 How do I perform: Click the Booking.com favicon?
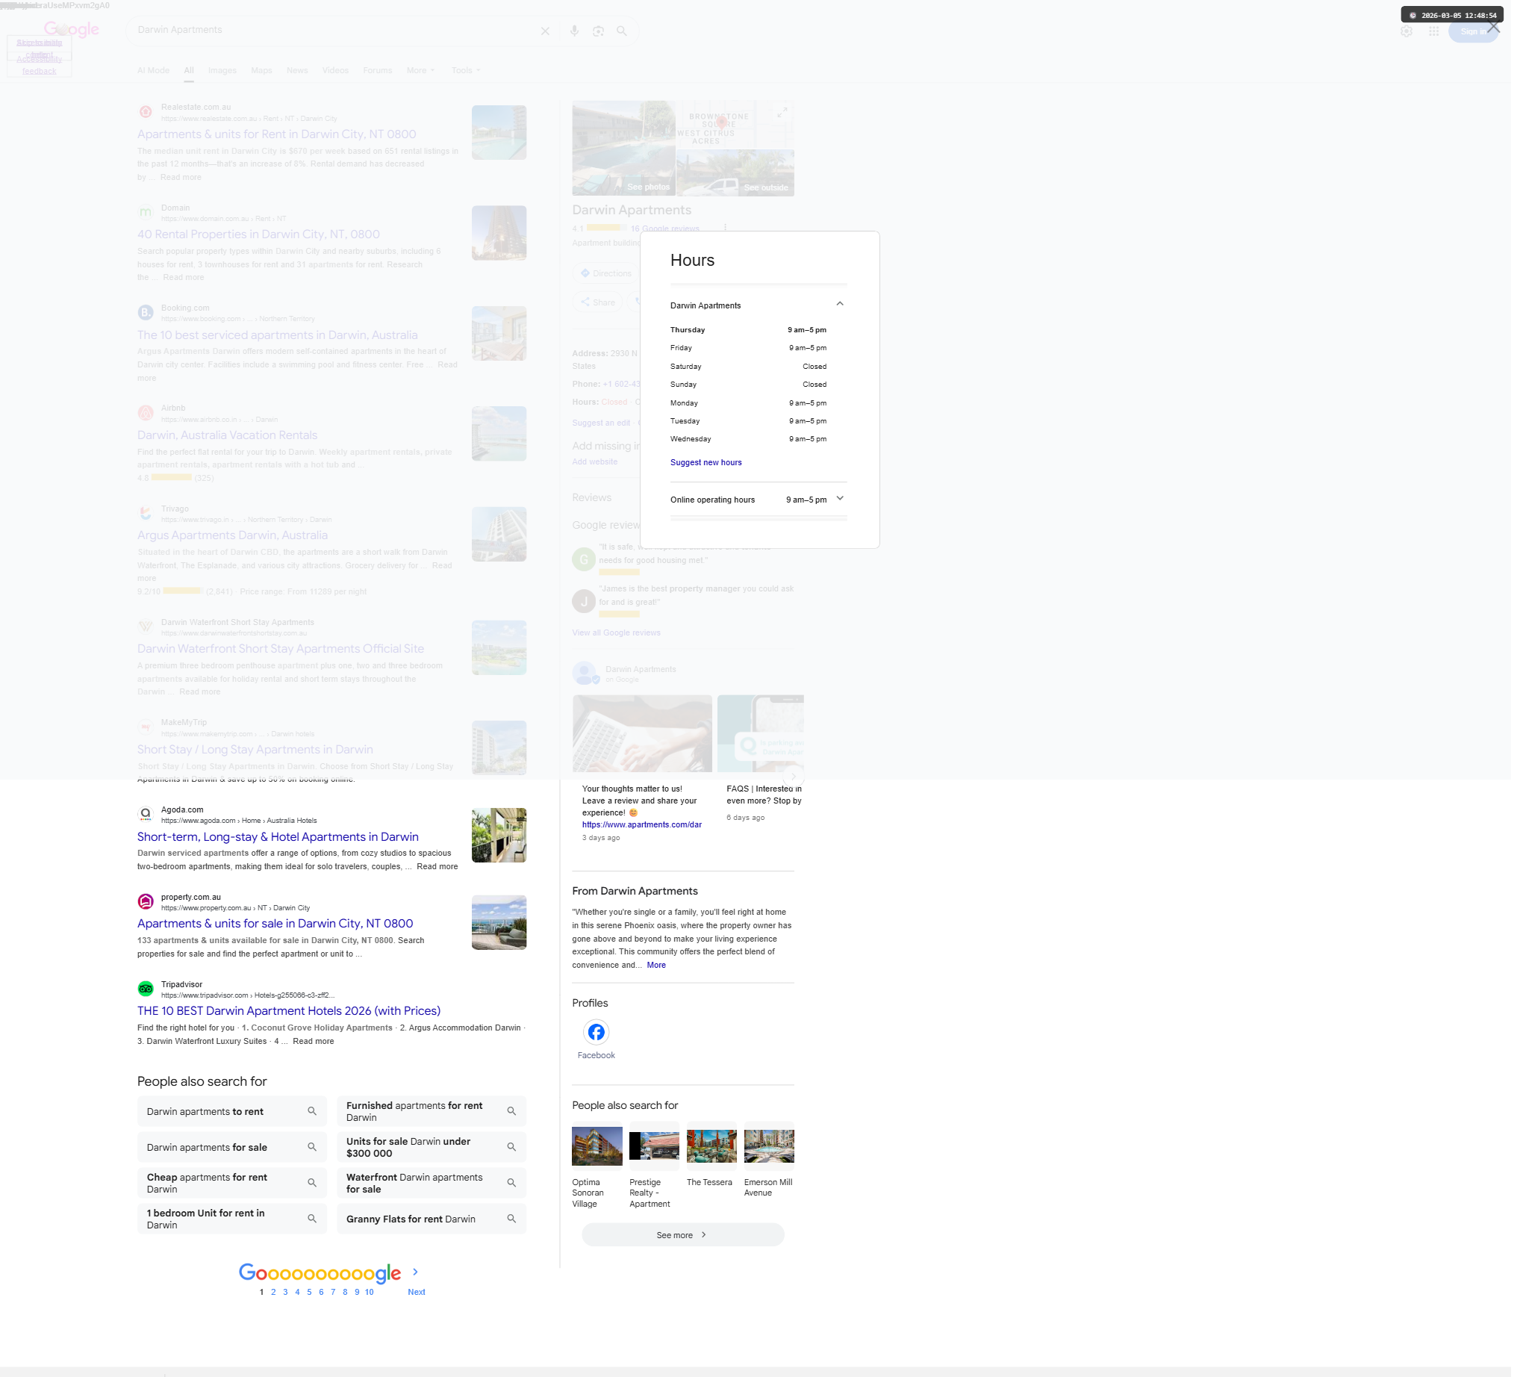tap(146, 312)
